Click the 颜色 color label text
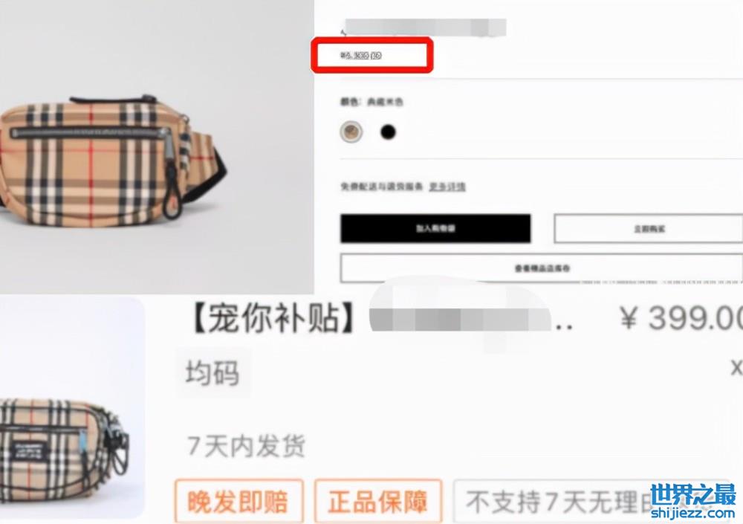 (351, 102)
